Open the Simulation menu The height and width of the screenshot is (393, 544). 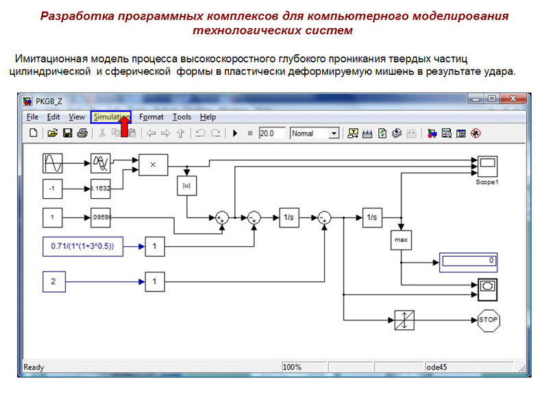point(111,117)
